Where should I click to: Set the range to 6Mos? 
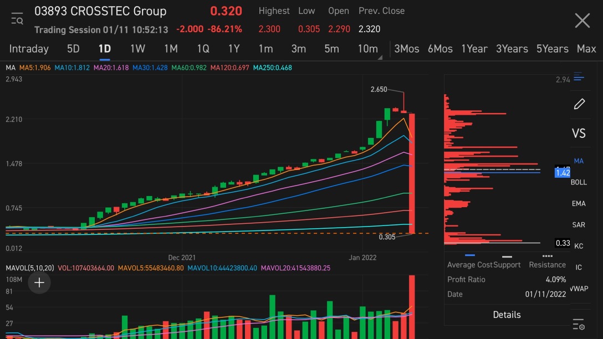coord(440,49)
